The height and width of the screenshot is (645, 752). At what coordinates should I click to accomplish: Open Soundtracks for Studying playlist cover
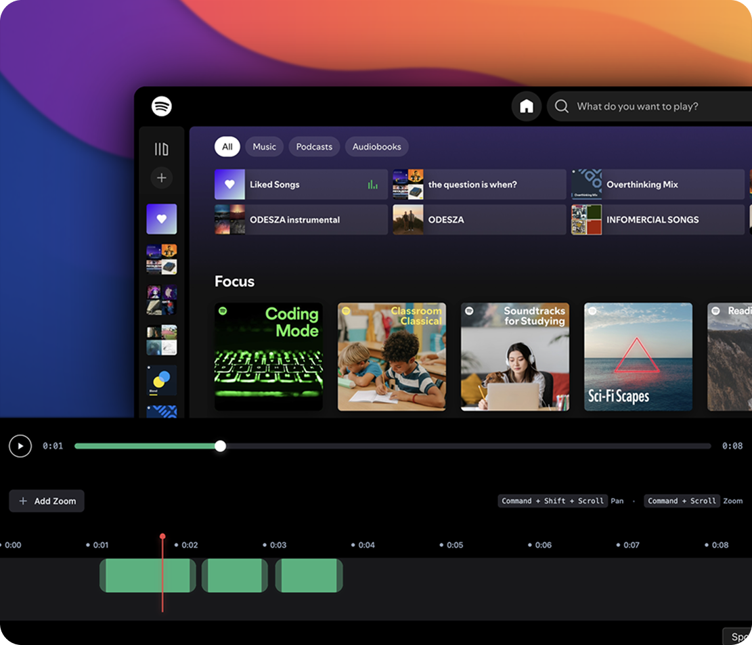pos(515,357)
